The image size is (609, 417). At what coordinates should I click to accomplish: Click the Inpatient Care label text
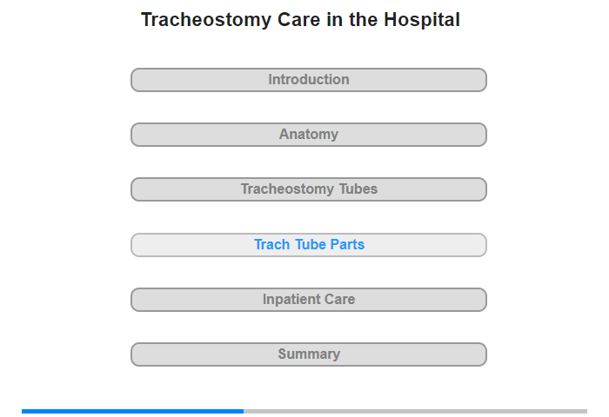309,300
